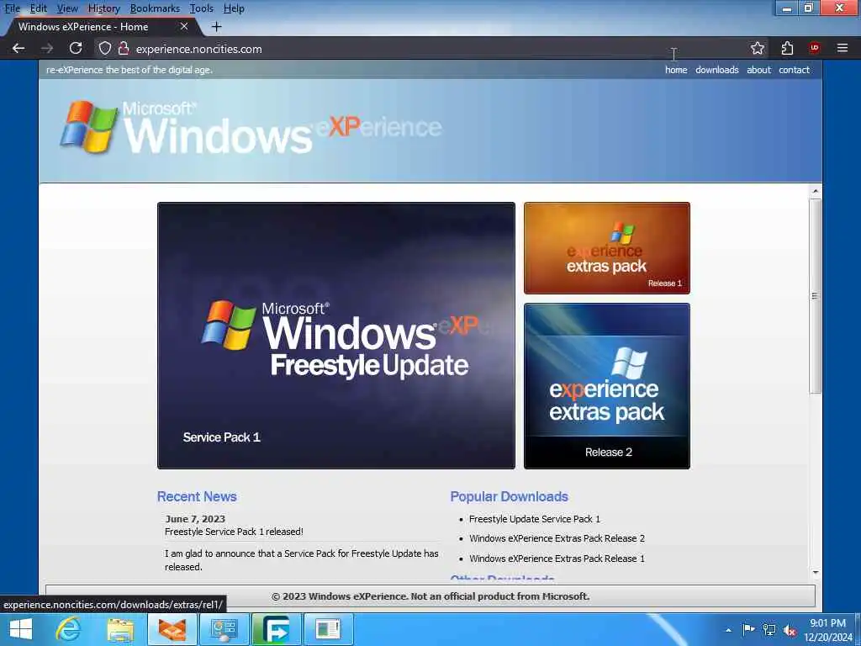Open the green arrow app in taskbar
This screenshot has height=646, width=861.
coord(276,629)
